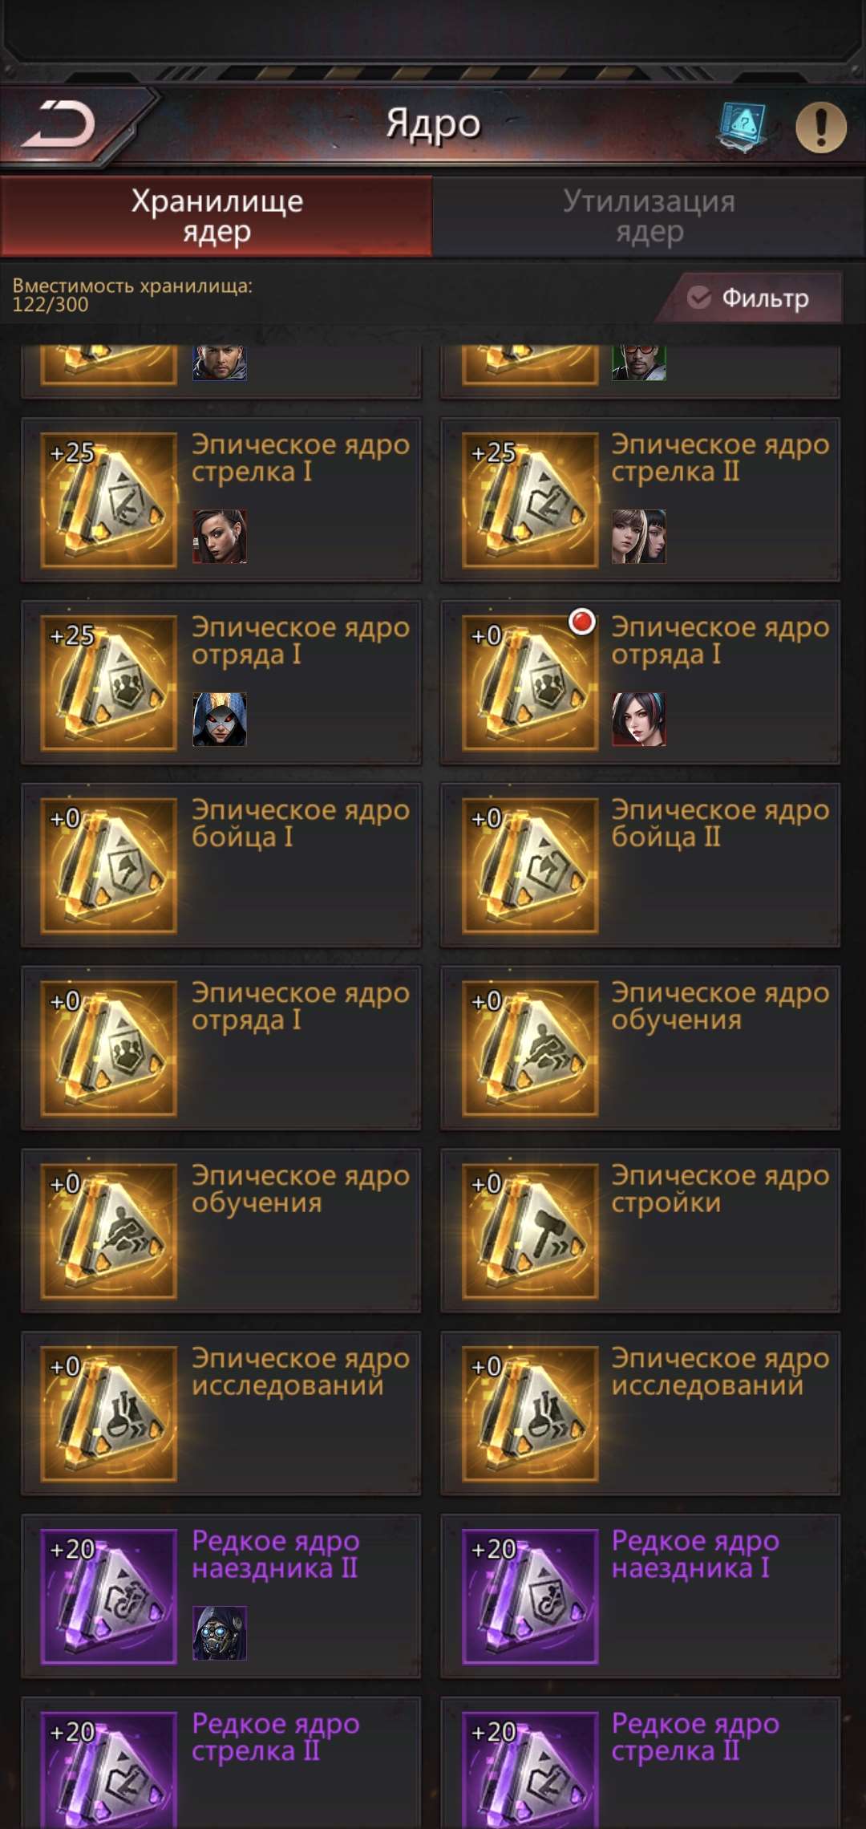This screenshot has width=866, height=1829.
Task: Select the Эпическое ядро бойца II core icon
Action: pyautogui.click(x=530, y=866)
